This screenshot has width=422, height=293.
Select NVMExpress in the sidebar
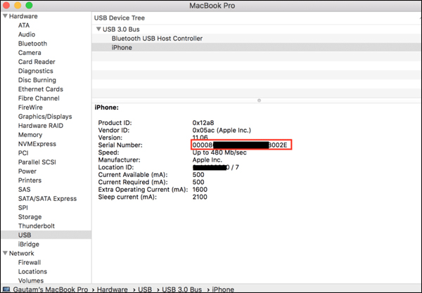pyautogui.click(x=37, y=144)
